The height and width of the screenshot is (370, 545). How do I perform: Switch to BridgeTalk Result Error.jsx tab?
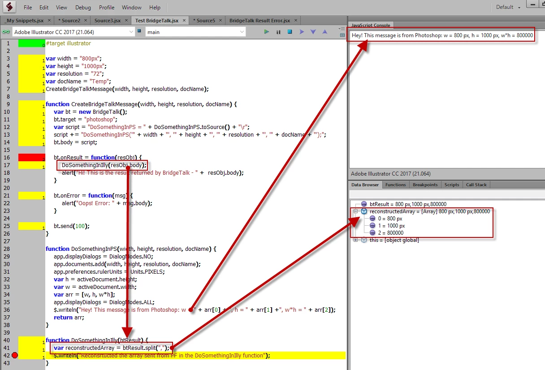pyautogui.click(x=260, y=21)
